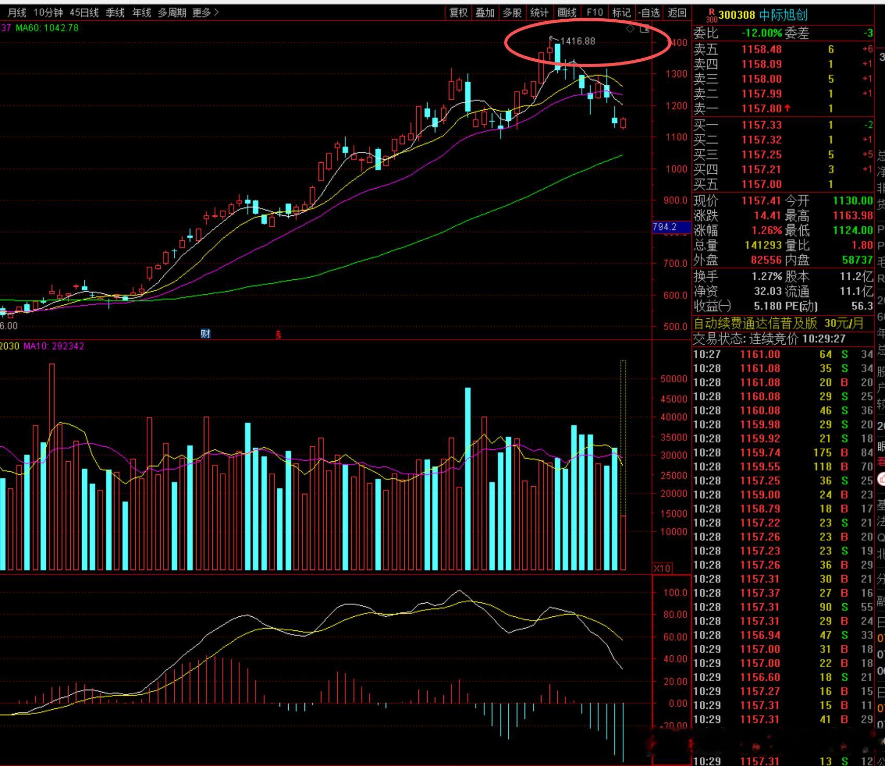
Task: Select the 季线 quarterly period
Action: coord(115,12)
